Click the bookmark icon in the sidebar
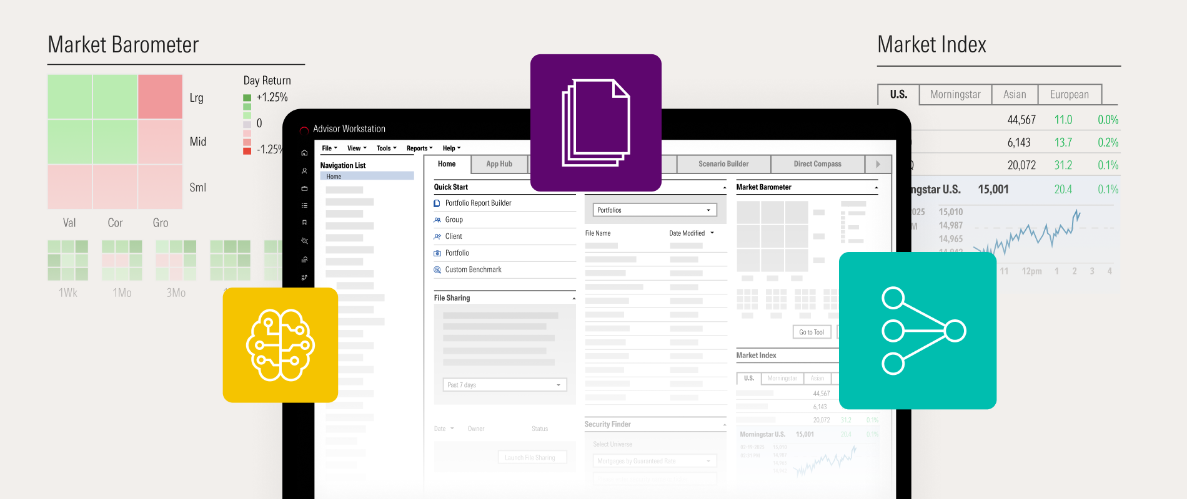1187x499 pixels. point(304,223)
